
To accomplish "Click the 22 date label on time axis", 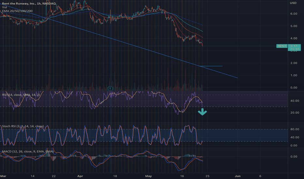I will click(54, 176).
